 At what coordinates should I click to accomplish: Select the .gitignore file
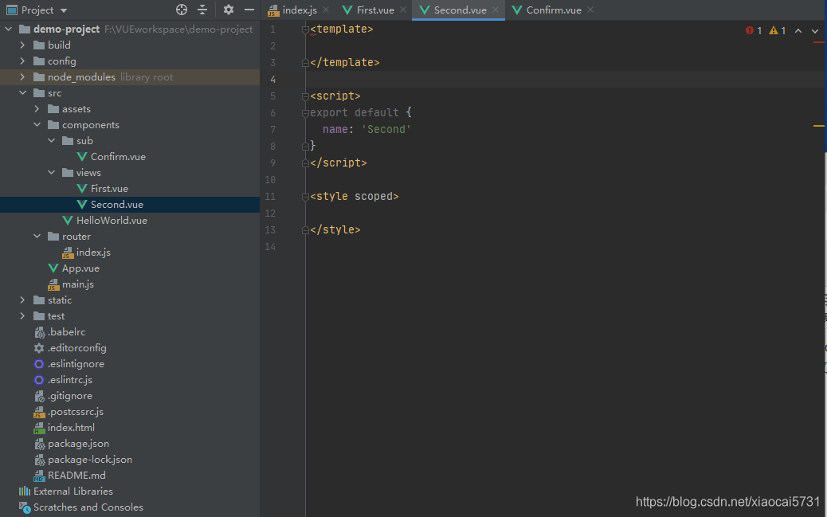(69, 396)
